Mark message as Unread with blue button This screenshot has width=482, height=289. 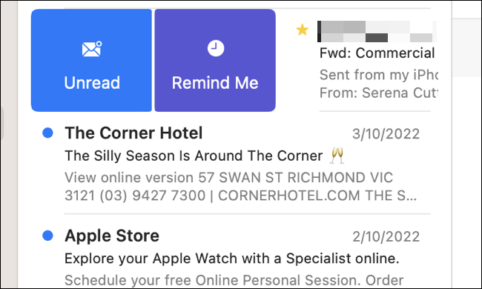pos(92,60)
